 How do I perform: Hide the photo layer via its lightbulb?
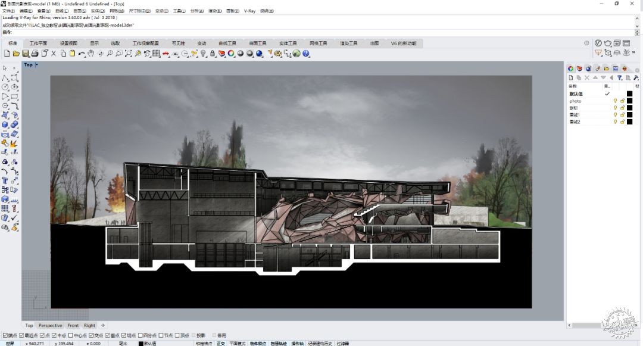615,101
